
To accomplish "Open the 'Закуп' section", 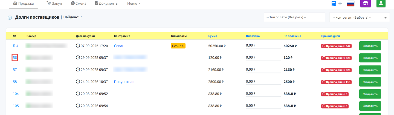I will (54, 4).
